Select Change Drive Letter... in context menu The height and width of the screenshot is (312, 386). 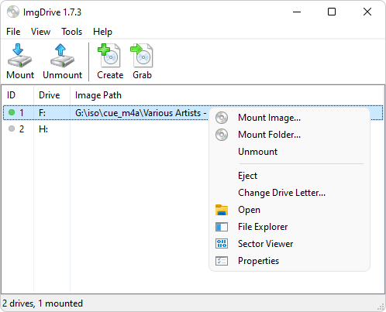pyautogui.click(x=281, y=193)
